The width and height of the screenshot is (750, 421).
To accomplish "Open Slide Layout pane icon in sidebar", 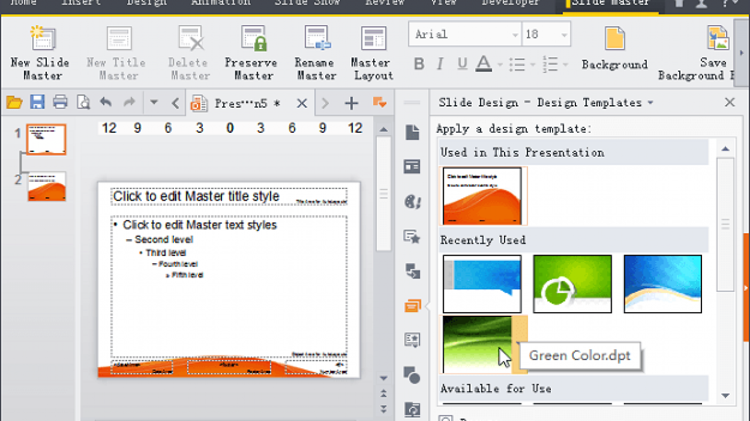I will tap(412, 167).
